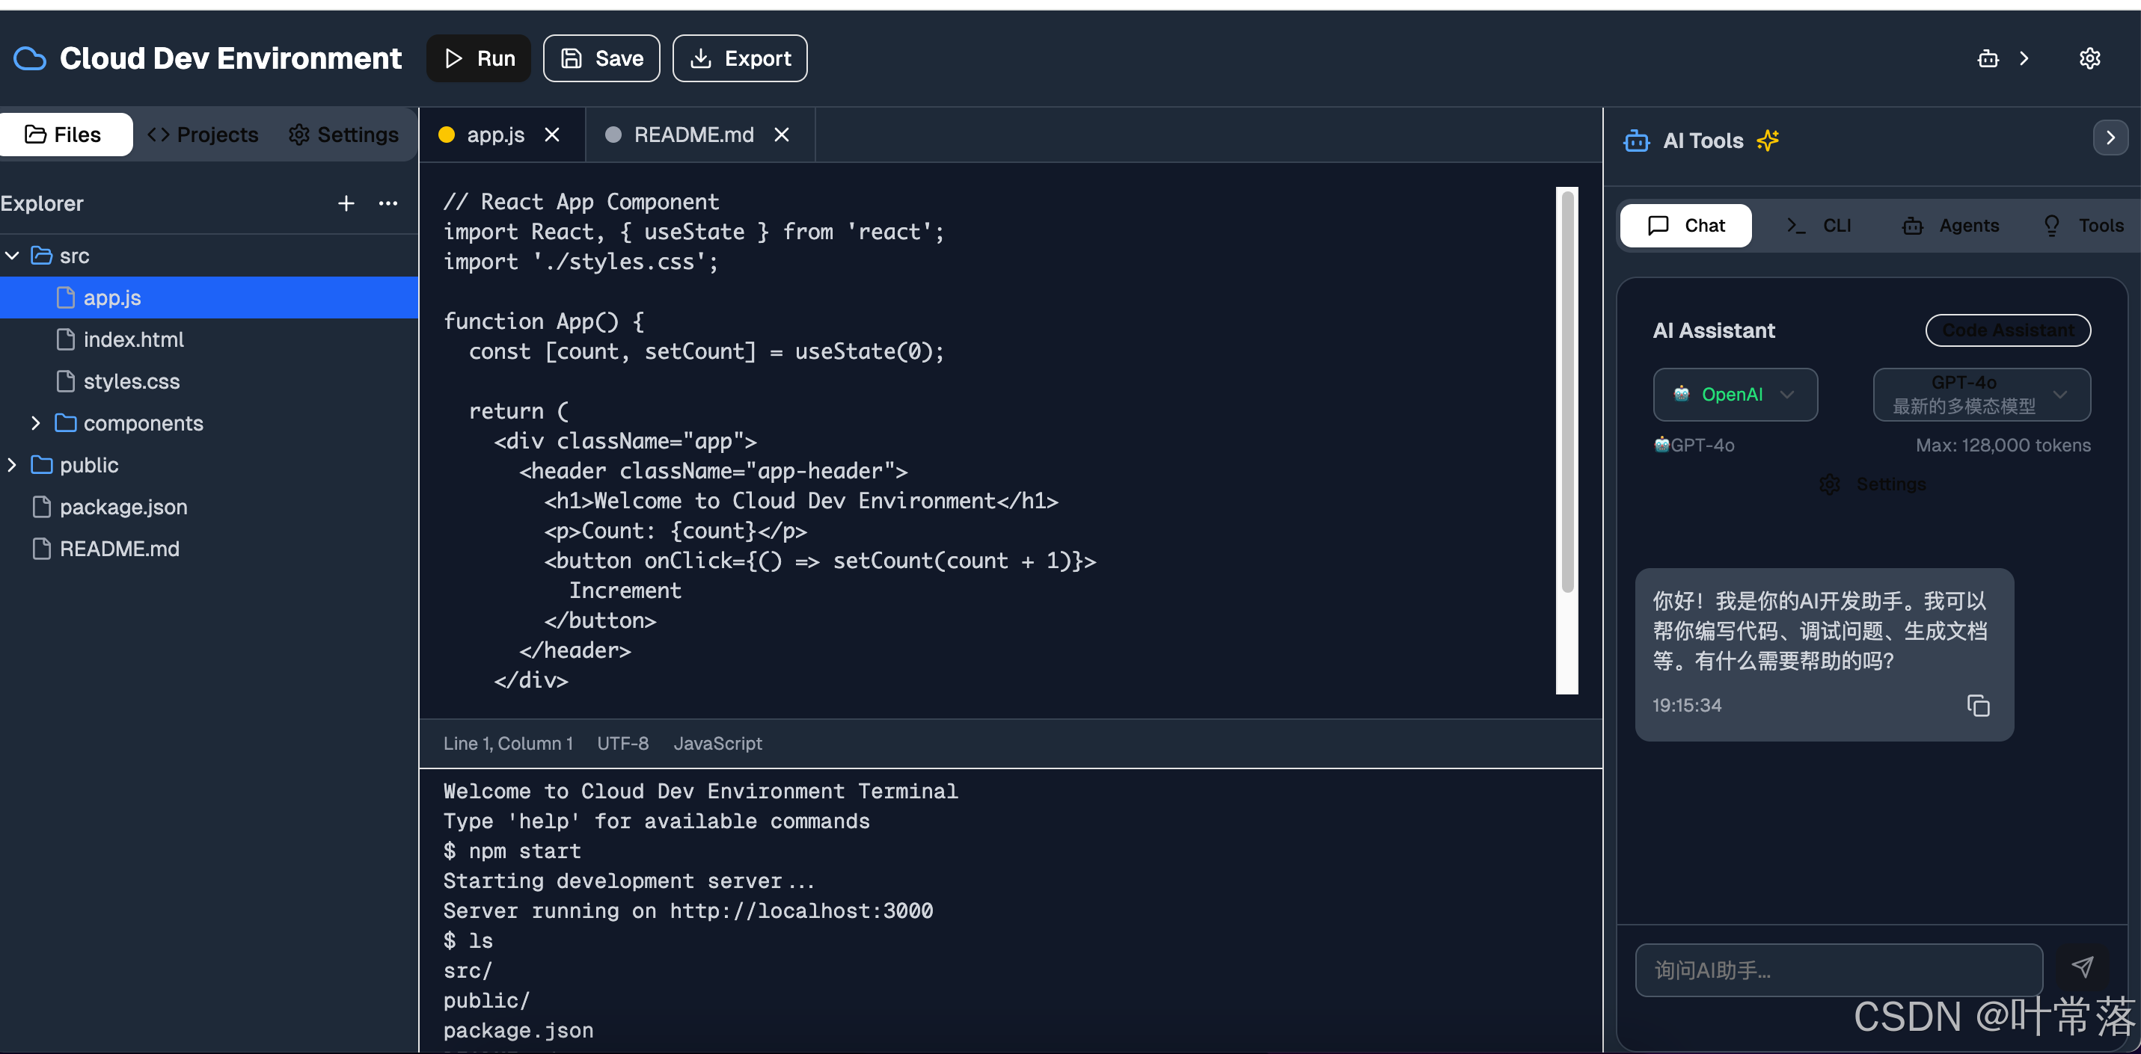
Task: Send the message with paper plane icon
Action: coord(2082,967)
